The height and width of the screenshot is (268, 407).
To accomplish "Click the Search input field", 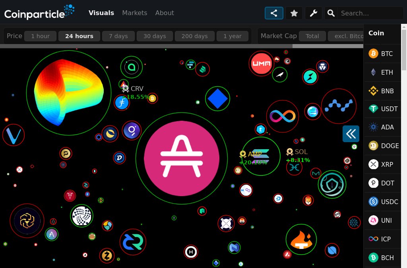I will click(x=370, y=13).
